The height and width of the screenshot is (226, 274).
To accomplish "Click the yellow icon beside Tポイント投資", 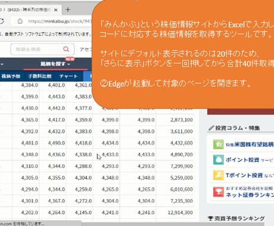I will point(219,175).
